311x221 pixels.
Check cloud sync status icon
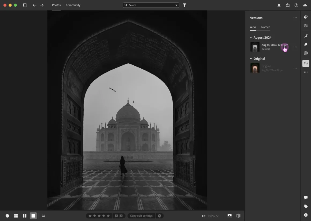click(305, 5)
